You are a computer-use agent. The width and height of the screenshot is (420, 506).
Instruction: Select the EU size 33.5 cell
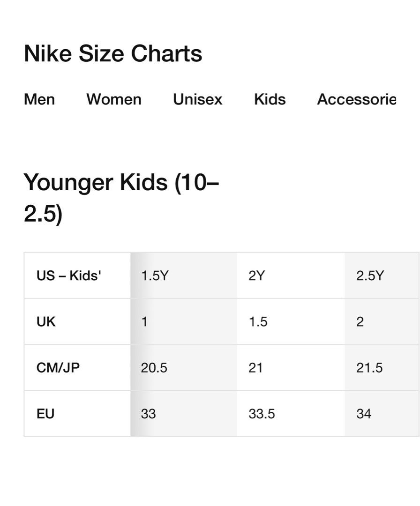tap(262, 414)
